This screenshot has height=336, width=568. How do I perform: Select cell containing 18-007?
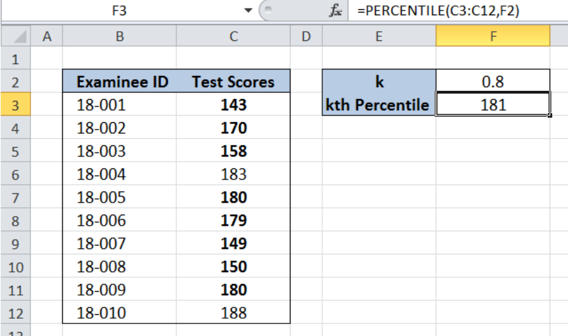click(120, 244)
